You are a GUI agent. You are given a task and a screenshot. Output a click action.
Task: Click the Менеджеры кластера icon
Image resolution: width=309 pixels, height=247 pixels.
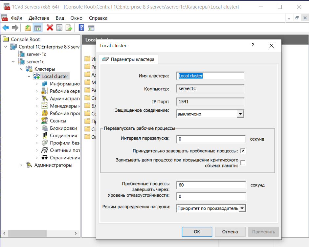(45, 106)
